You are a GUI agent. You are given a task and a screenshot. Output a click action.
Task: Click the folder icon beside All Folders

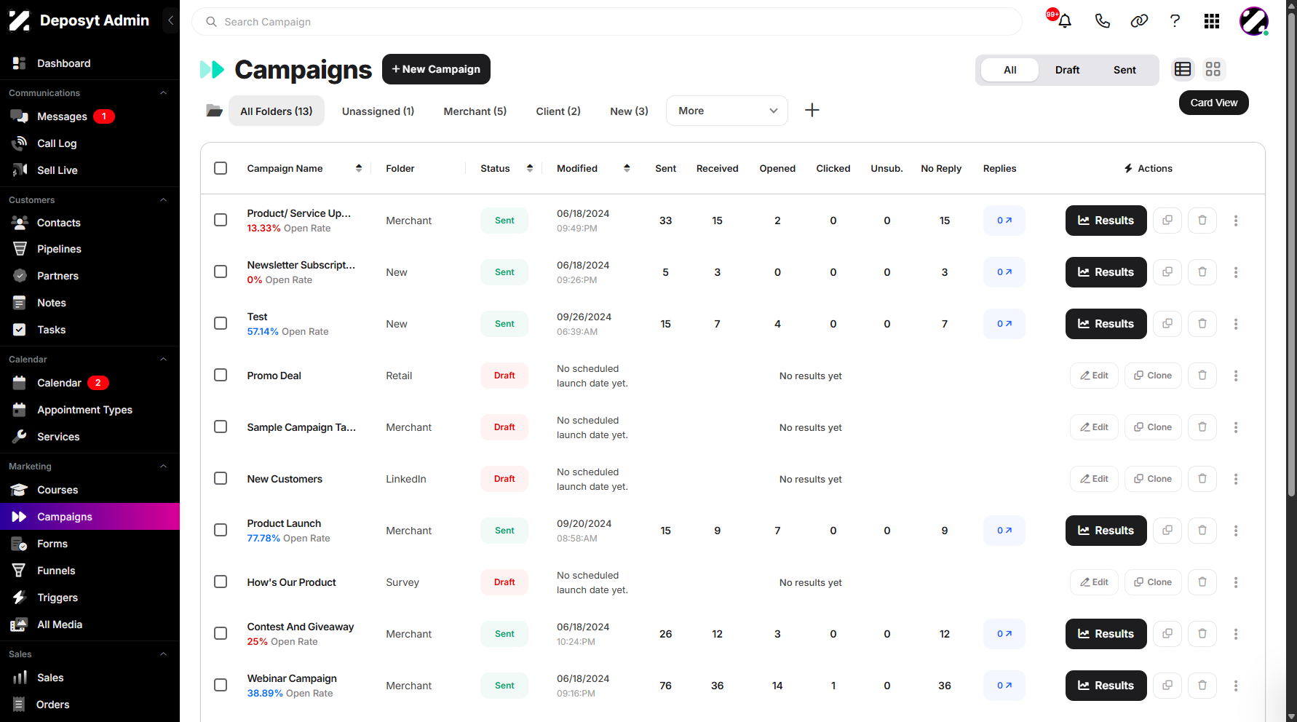click(214, 111)
